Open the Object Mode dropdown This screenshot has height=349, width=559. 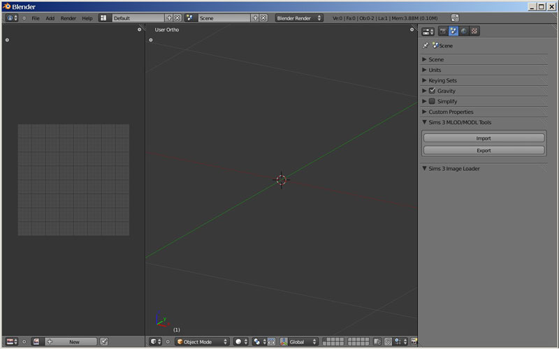203,341
